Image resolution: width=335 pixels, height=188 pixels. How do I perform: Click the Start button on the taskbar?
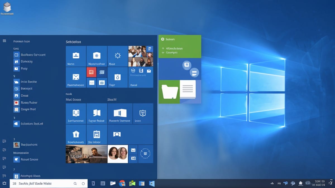pyautogui.click(x=4, y=183)
